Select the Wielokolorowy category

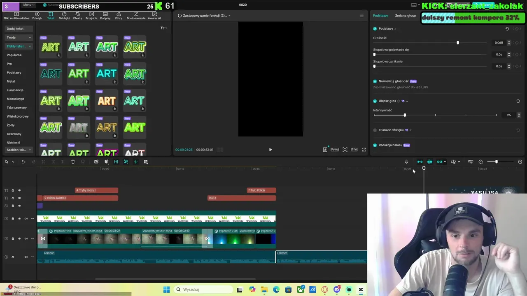pyautogui.click(x=18, y=116)
